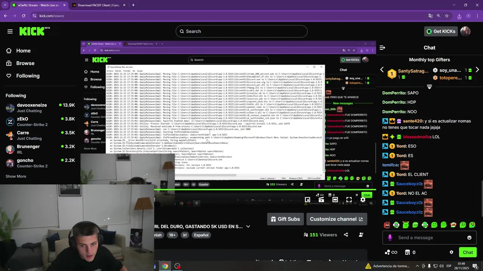
Task: Open goncho channel in Following list
Action: coord(40,163)
